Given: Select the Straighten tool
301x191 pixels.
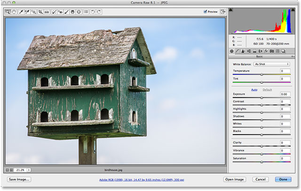Looking at the screenshot, I should pos(47,12).
